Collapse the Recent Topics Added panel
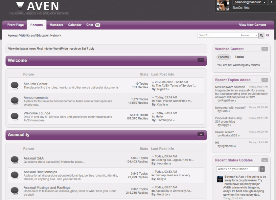276x200 pixels. pos(264,80)
